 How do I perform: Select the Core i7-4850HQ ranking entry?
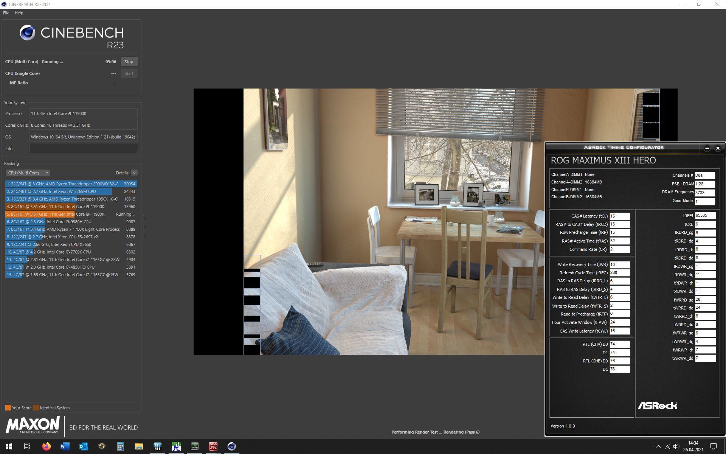71,267
